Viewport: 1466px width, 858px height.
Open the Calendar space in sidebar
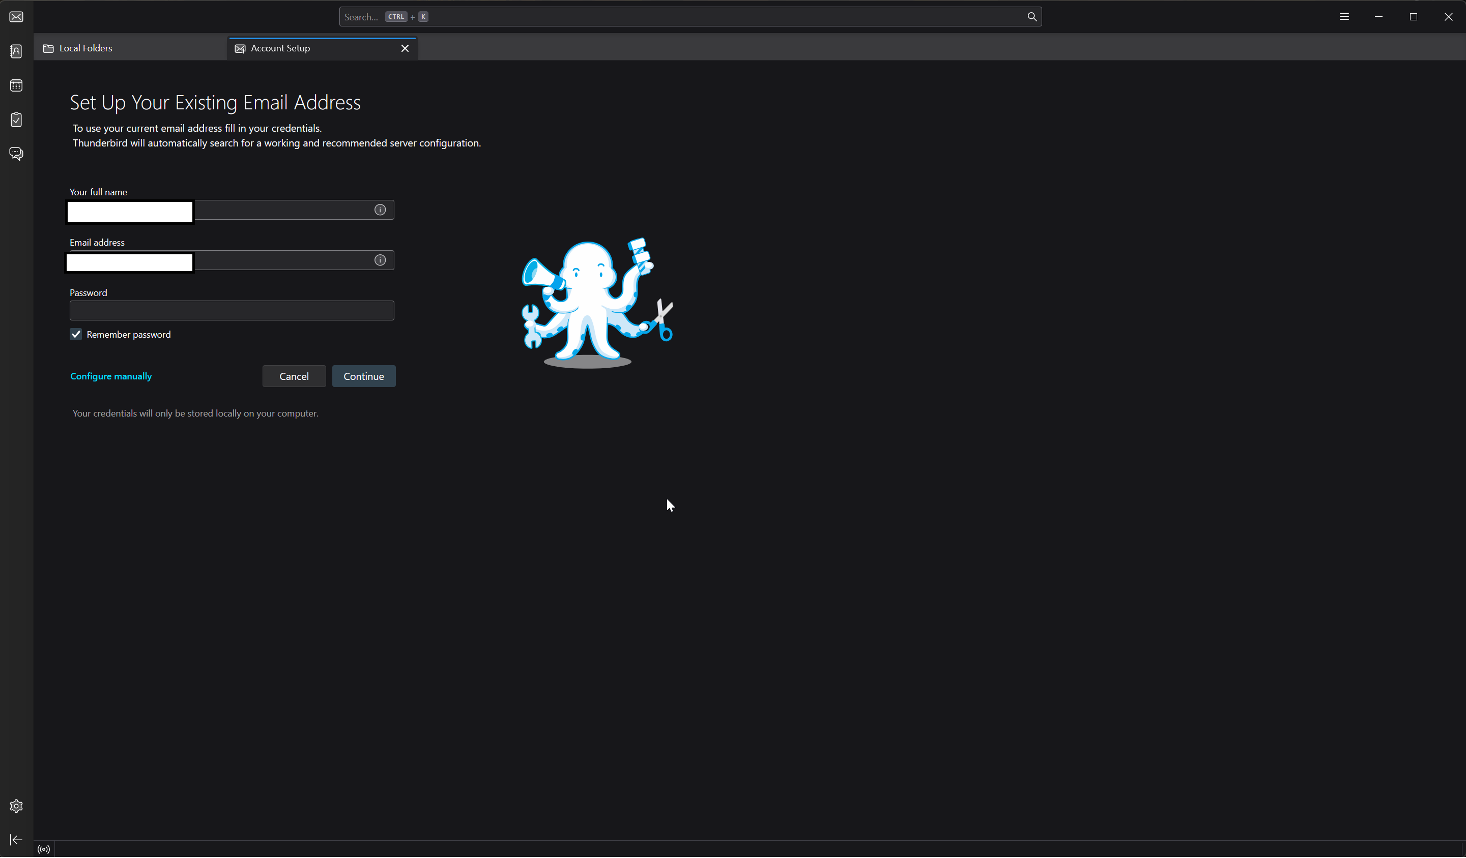point(16,85)
